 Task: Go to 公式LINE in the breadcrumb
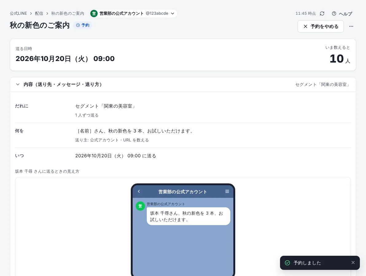coord(18,13)
